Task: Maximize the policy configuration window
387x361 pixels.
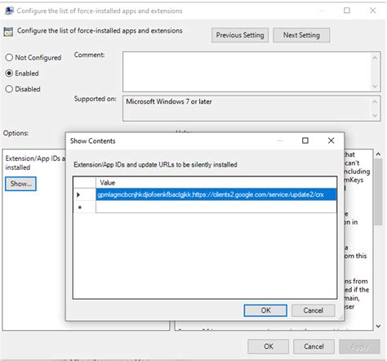Action: point(347,11)
